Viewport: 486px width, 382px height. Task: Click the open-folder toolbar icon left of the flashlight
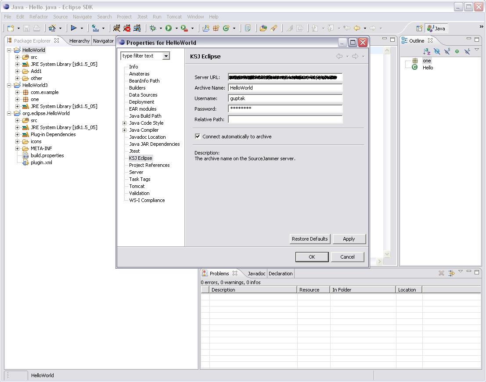pyautogui.click(x=263, y=29)
